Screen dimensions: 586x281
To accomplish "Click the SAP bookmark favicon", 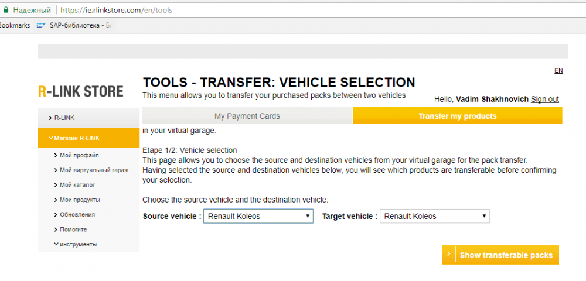I will 41,25.
